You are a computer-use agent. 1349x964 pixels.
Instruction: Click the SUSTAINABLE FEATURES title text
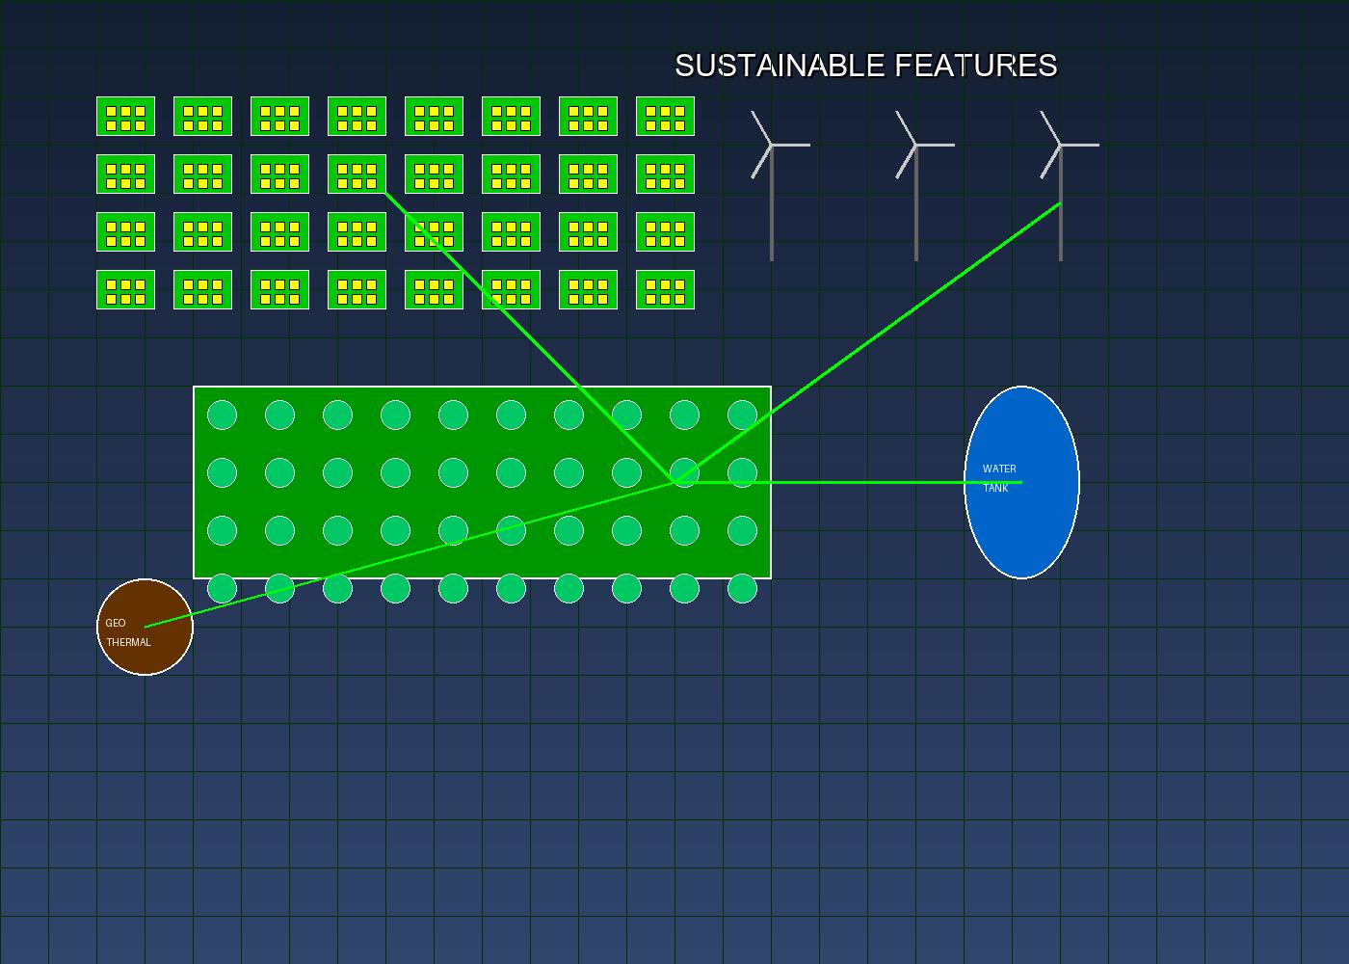click(x=865, y=67)
